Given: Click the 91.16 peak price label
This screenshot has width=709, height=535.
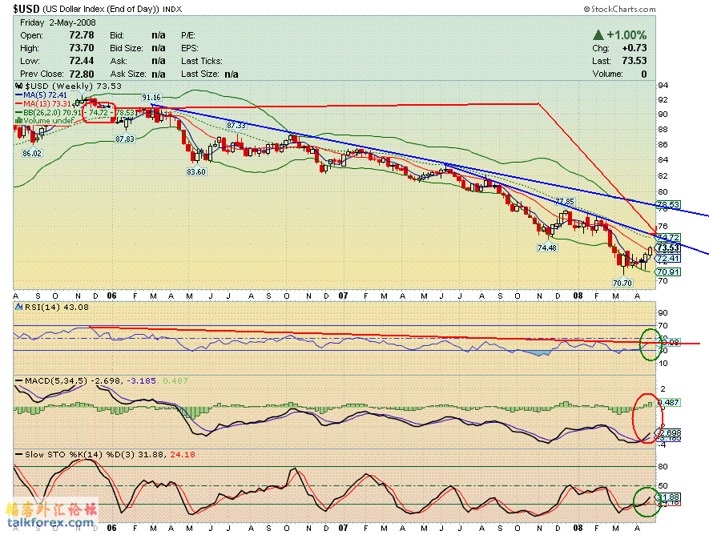Looking at the screenshot, I should (151, 97).
